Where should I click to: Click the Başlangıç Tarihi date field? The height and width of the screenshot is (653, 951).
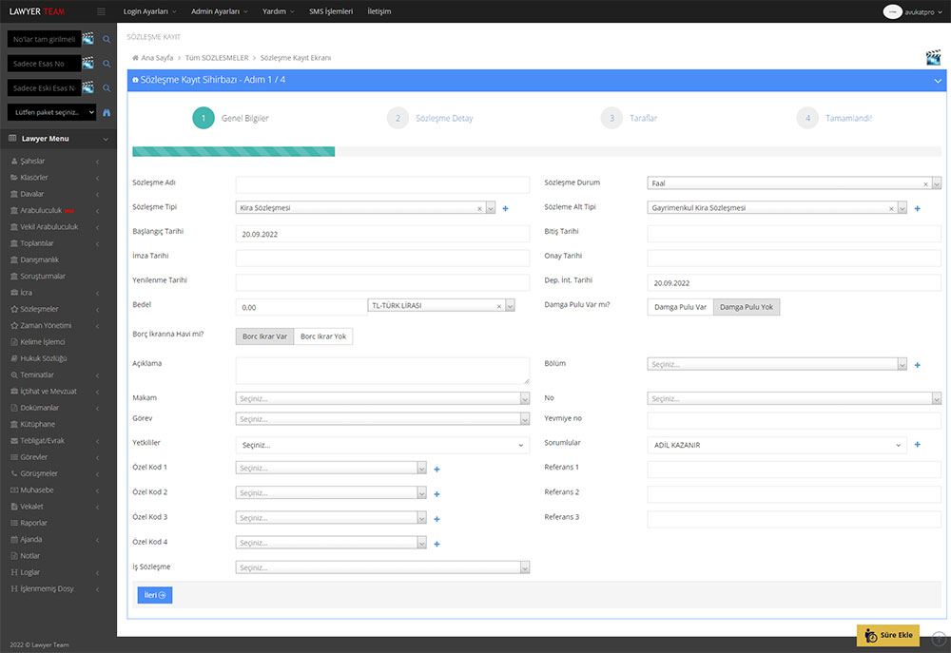(382, 234)
